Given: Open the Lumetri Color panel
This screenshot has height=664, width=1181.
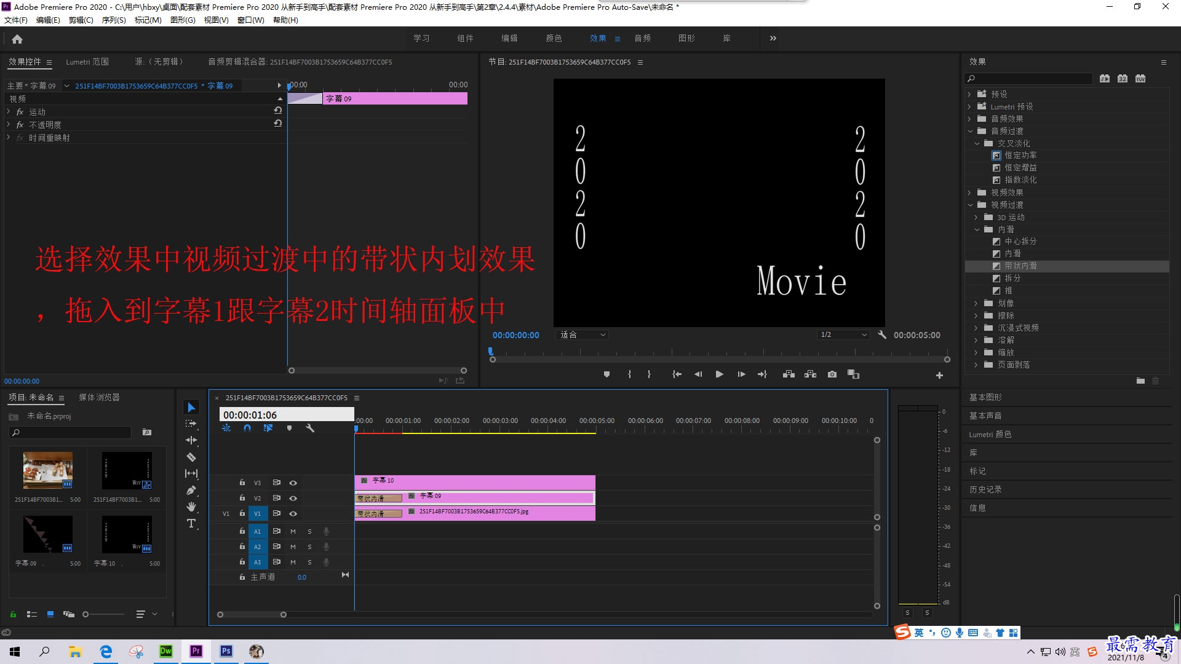Looking at the screenshot, I should point(990,434).
